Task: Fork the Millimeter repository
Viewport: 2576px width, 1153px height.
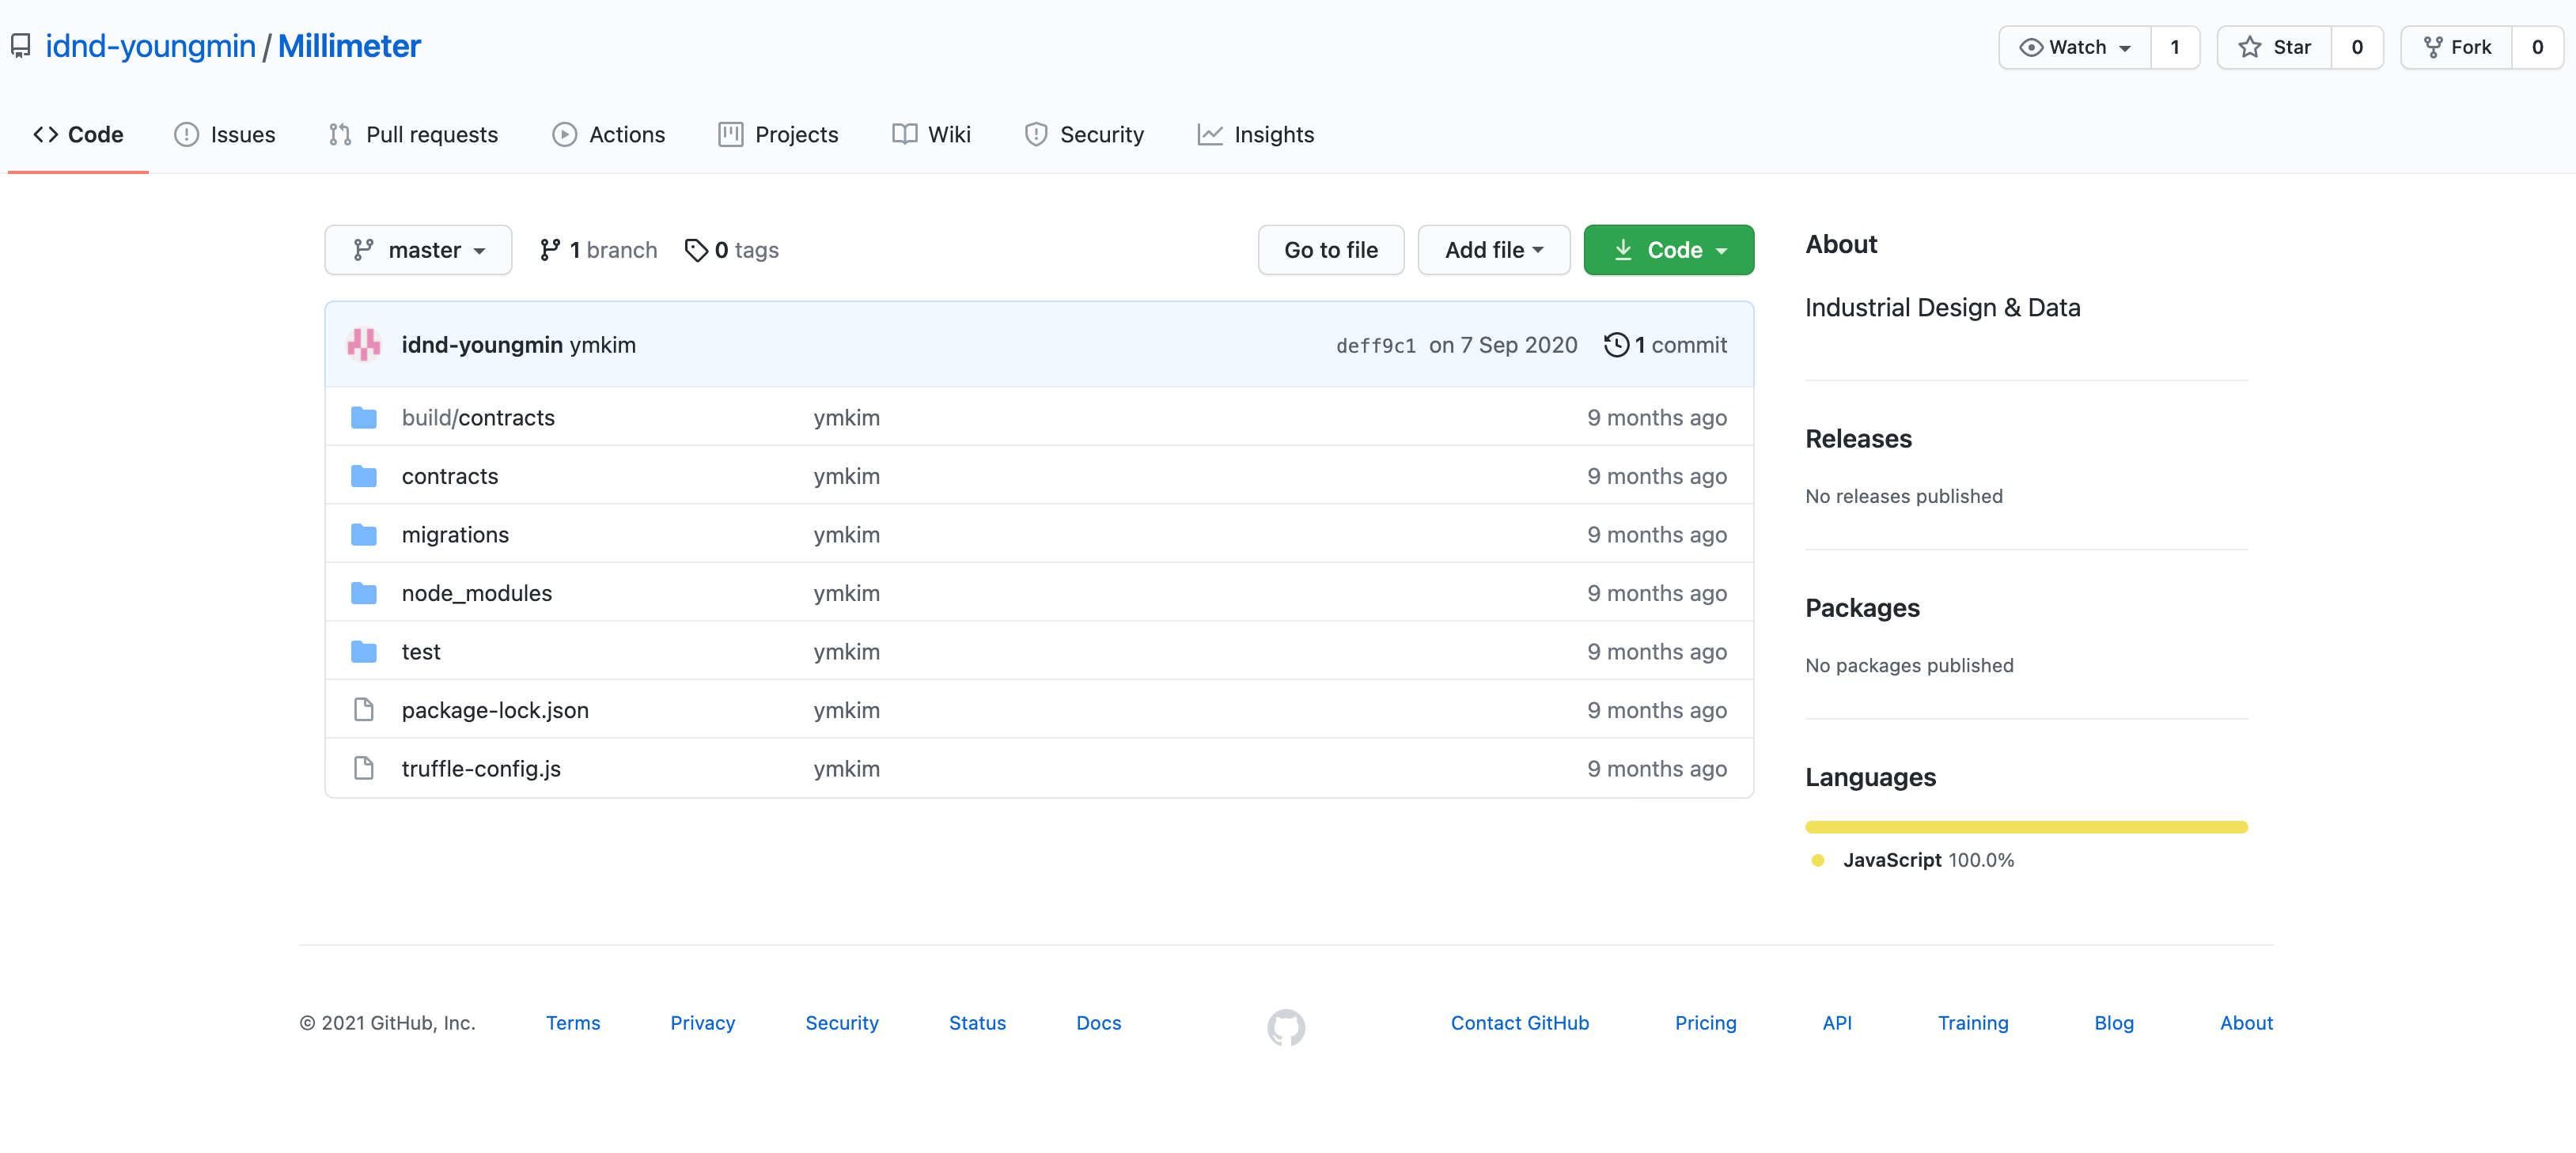Action: [2457, 47]
